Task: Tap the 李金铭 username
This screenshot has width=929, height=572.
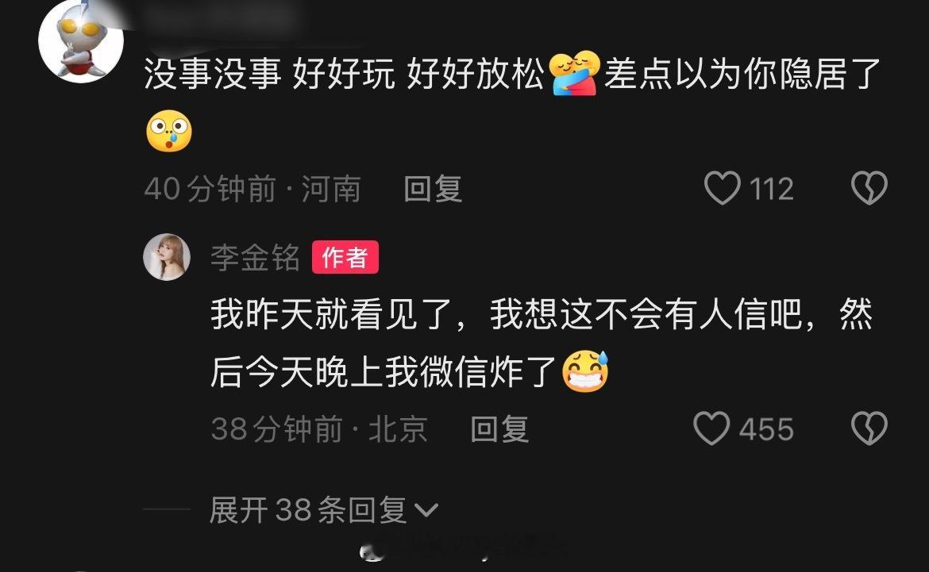Action: [x=256, y=258]
